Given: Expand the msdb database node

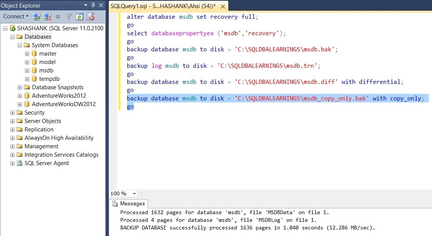Looking at the screenshot, I should point(27,70).
